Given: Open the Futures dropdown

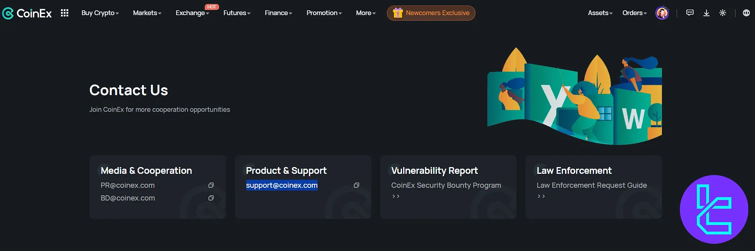Looking at the screenshot, I should [x=237, y=13].
